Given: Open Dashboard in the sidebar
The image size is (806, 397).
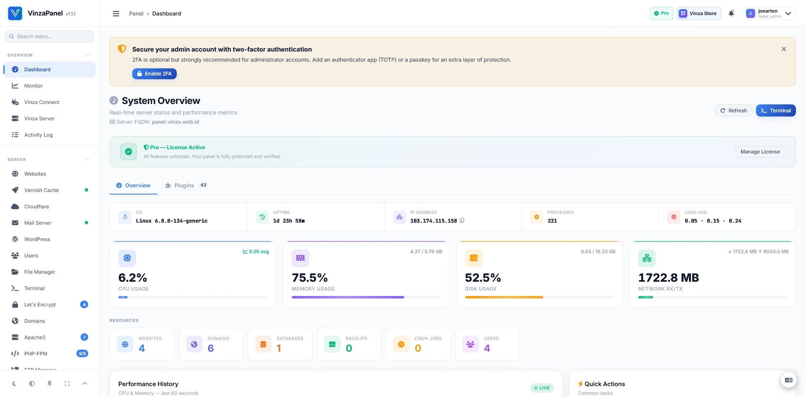Looking at the screenshot, I should pos(50,70).
